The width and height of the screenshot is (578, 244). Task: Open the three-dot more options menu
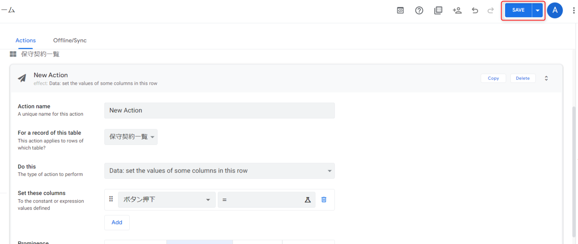(x=573, y=11)
